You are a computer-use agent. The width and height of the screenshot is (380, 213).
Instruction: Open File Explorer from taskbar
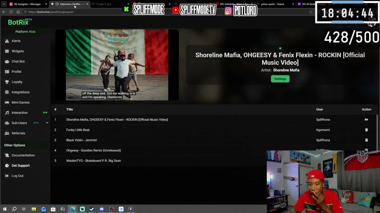click(x=34, y=209)
